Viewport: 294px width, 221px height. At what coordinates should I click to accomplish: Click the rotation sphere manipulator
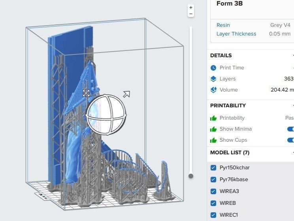tap(106, 114)
